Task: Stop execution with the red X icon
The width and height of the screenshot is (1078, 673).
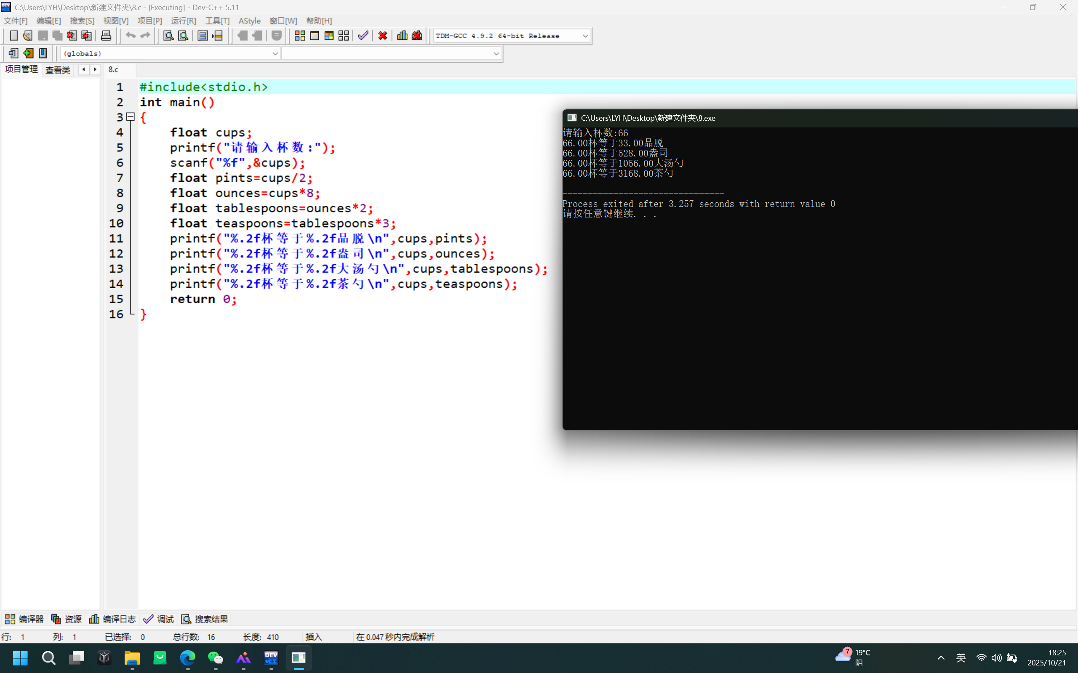Action: click(x=383, y=36)
